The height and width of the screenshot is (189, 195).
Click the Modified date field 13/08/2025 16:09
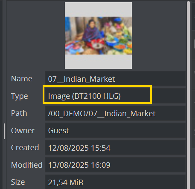115,165
